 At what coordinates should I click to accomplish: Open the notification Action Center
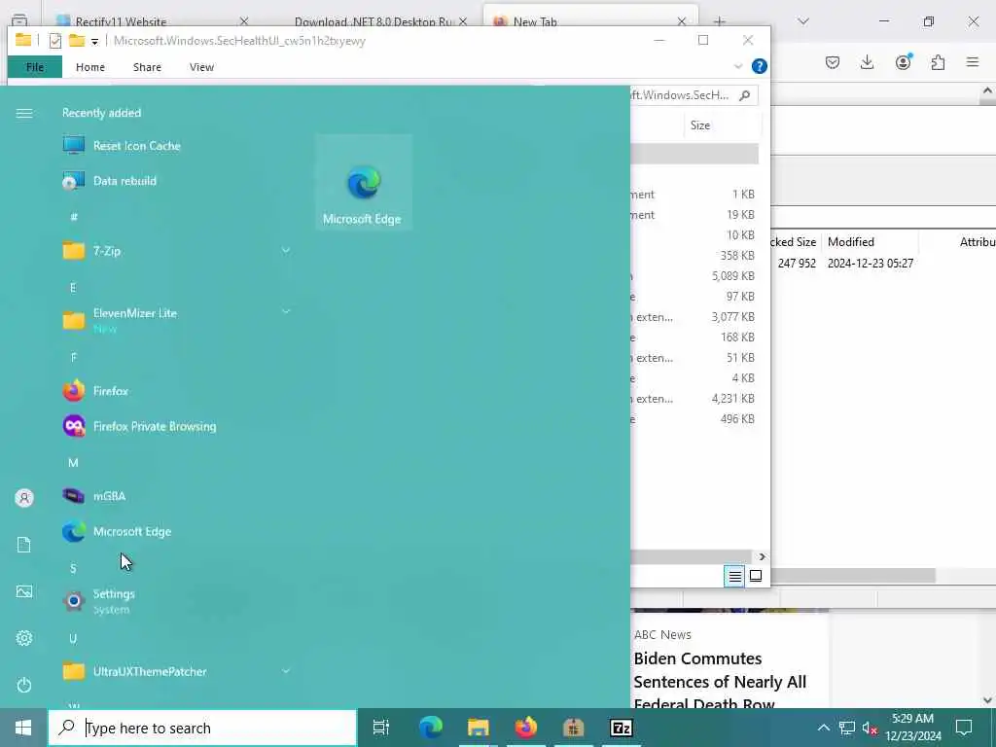(964, 728)
